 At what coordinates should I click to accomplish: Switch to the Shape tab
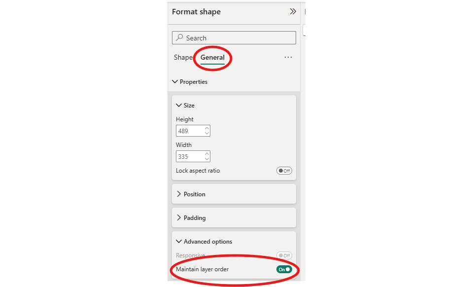pyautogui.click(x=183, y=58)
